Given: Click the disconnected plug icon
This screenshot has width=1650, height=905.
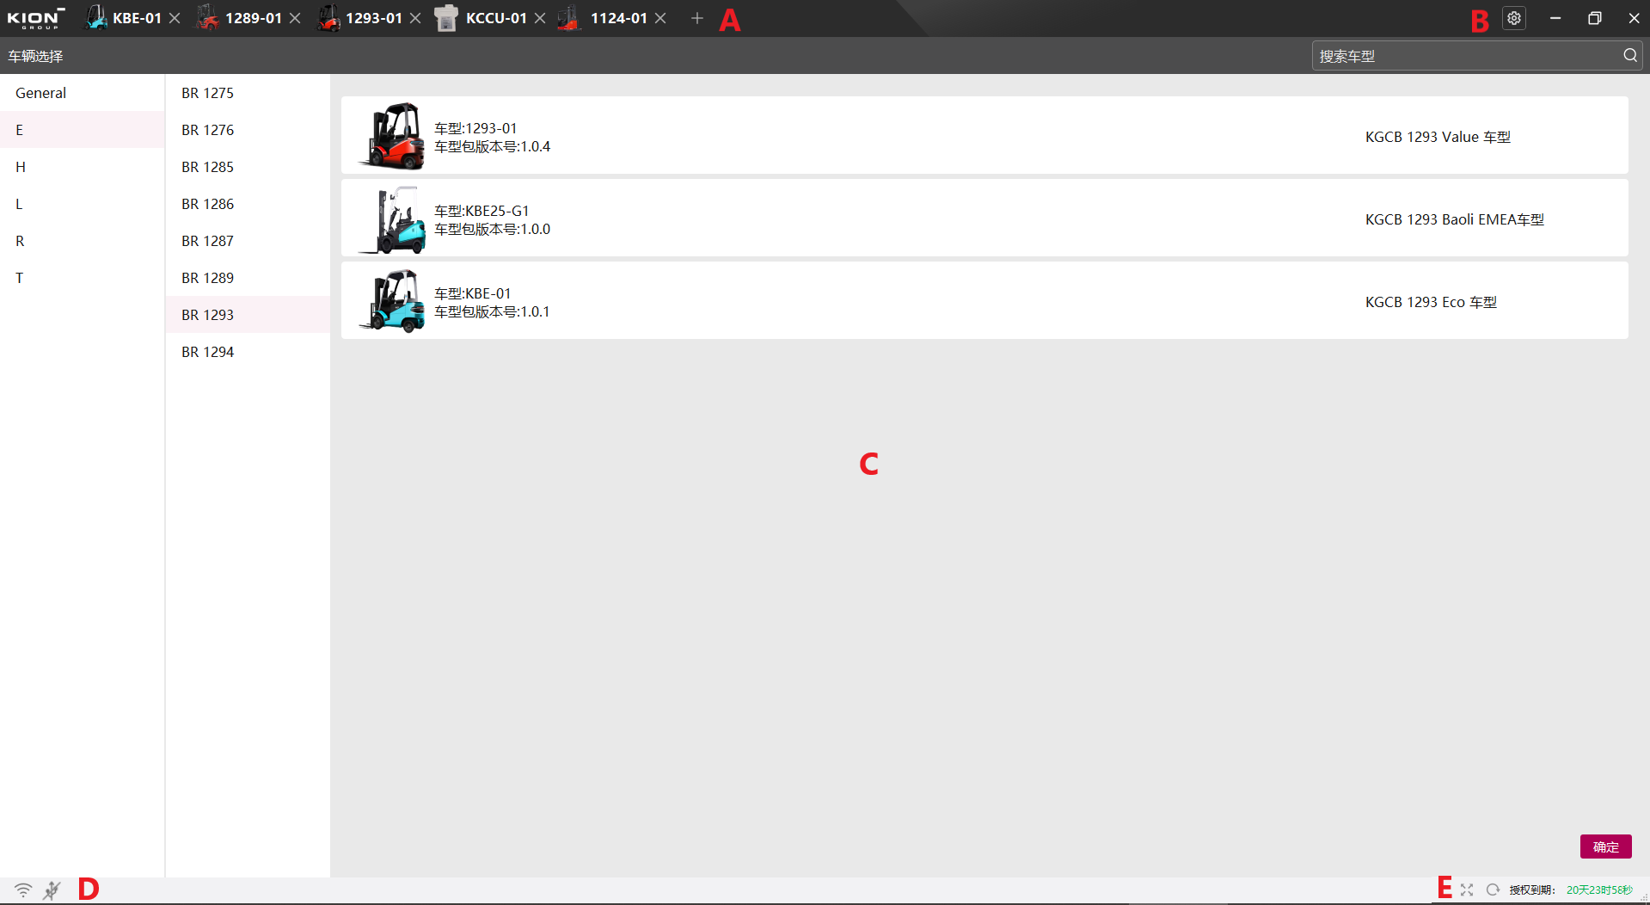Looking at the screenshot, I should coord(52,890).
